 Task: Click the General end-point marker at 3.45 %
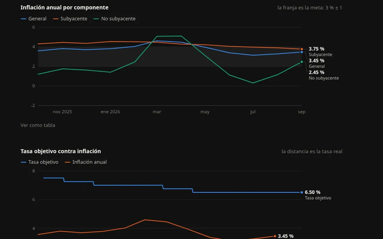pos(302,52)
